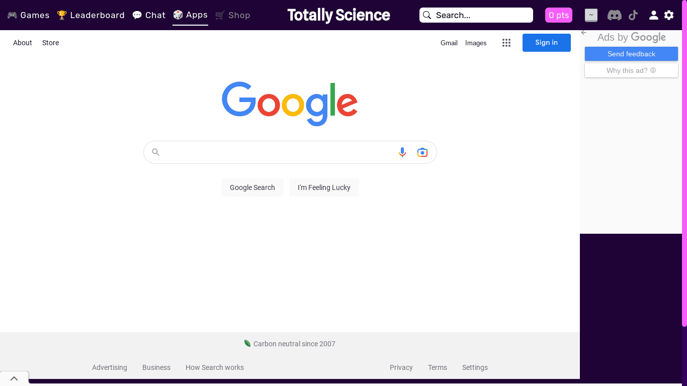Image resolution: width=687 pixels, height=386 pixels.
Task: Open the Chat section
Action: coord(149,15)
